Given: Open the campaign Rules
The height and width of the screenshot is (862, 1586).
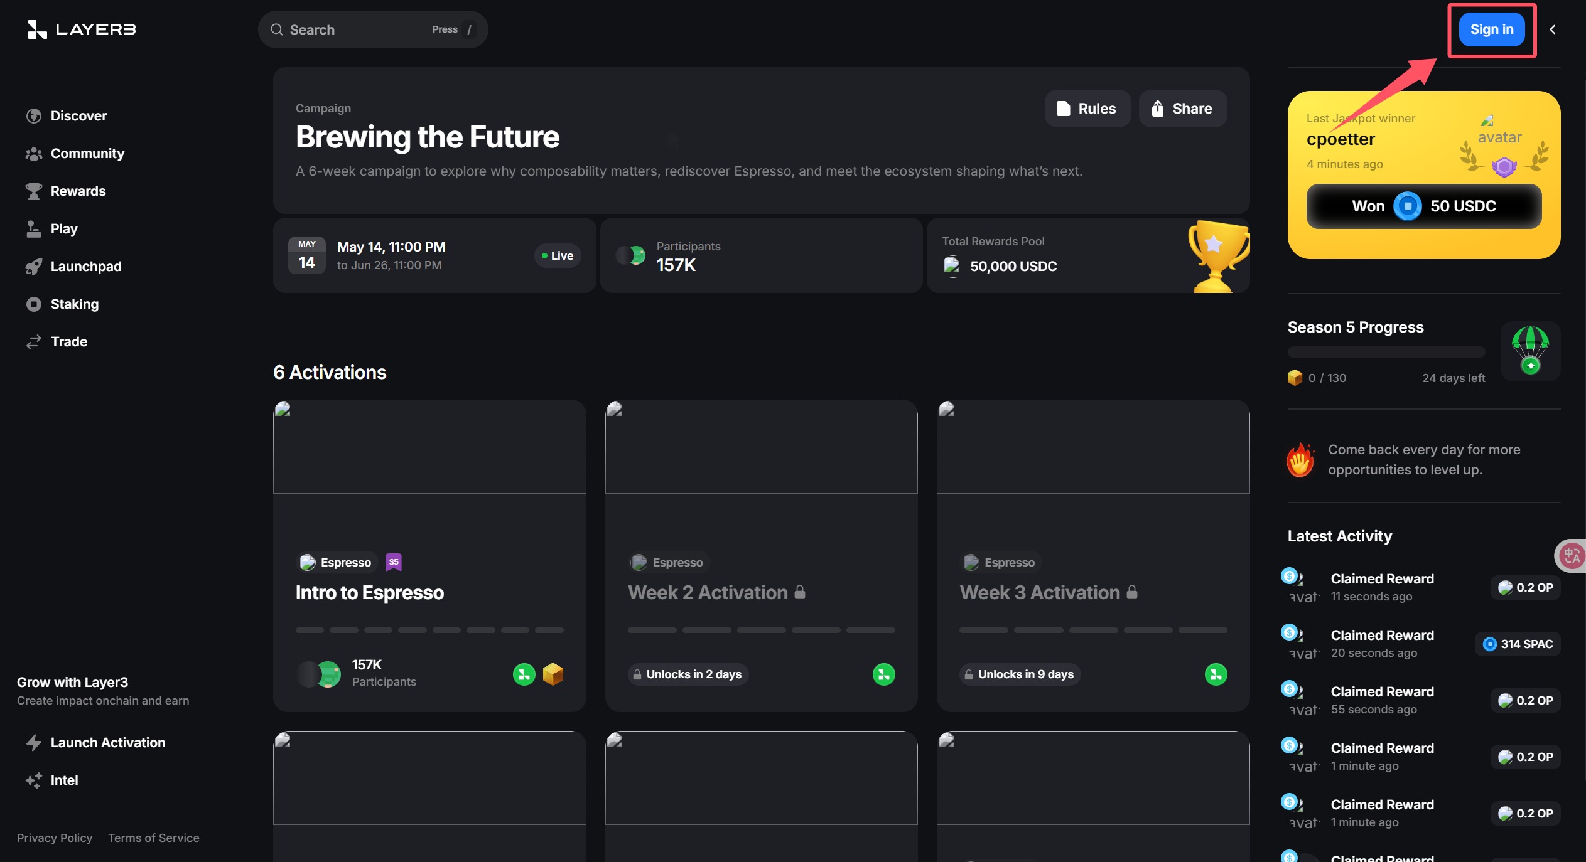Looking at the screenshot, I should point(1087,109).
